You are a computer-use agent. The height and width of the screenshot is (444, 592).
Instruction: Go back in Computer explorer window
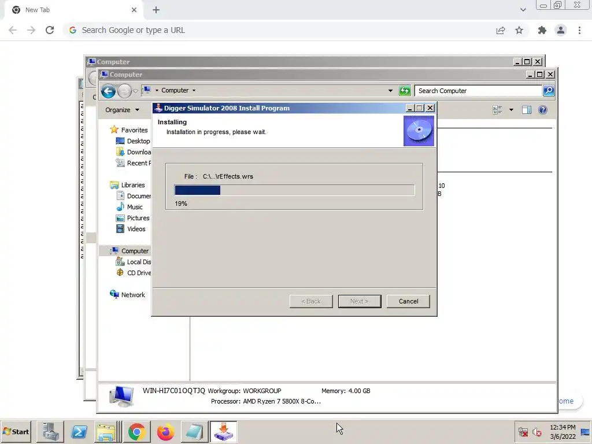[x=108, y=91]
